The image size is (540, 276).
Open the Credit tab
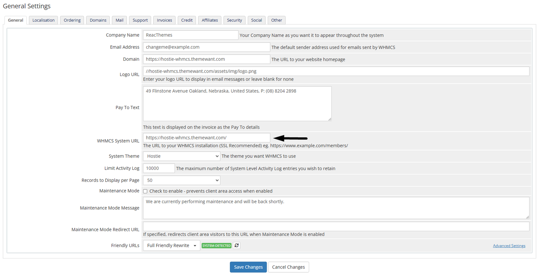click(187, 20)
